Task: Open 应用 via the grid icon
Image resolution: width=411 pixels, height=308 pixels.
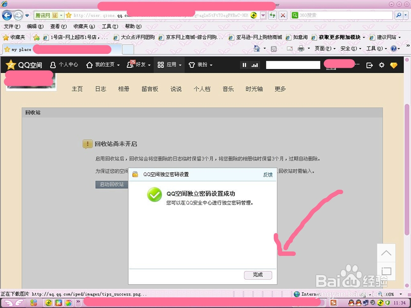Action: (161, 64)
